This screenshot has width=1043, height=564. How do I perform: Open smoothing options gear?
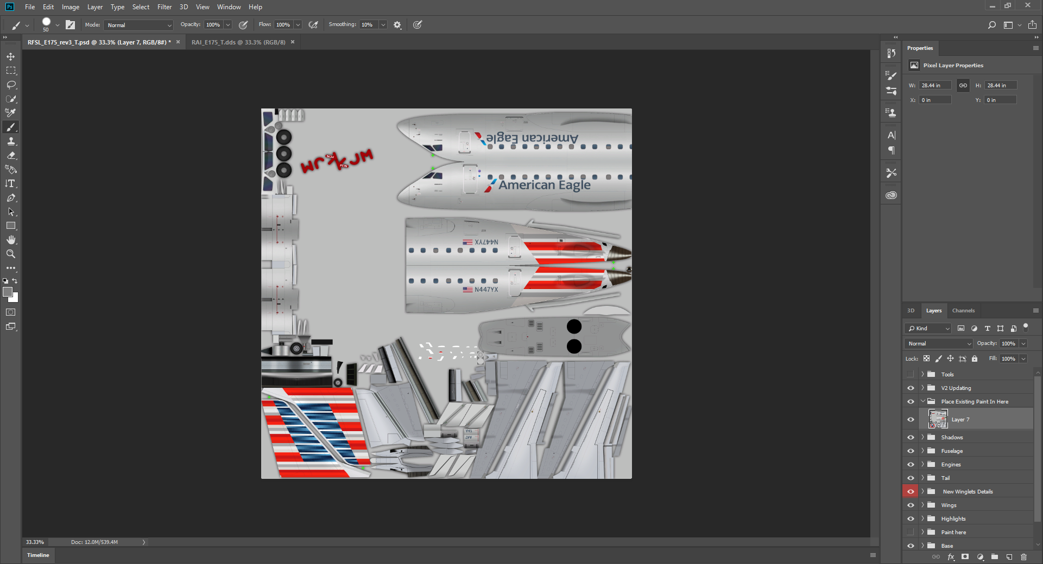(x=397, y=25)
